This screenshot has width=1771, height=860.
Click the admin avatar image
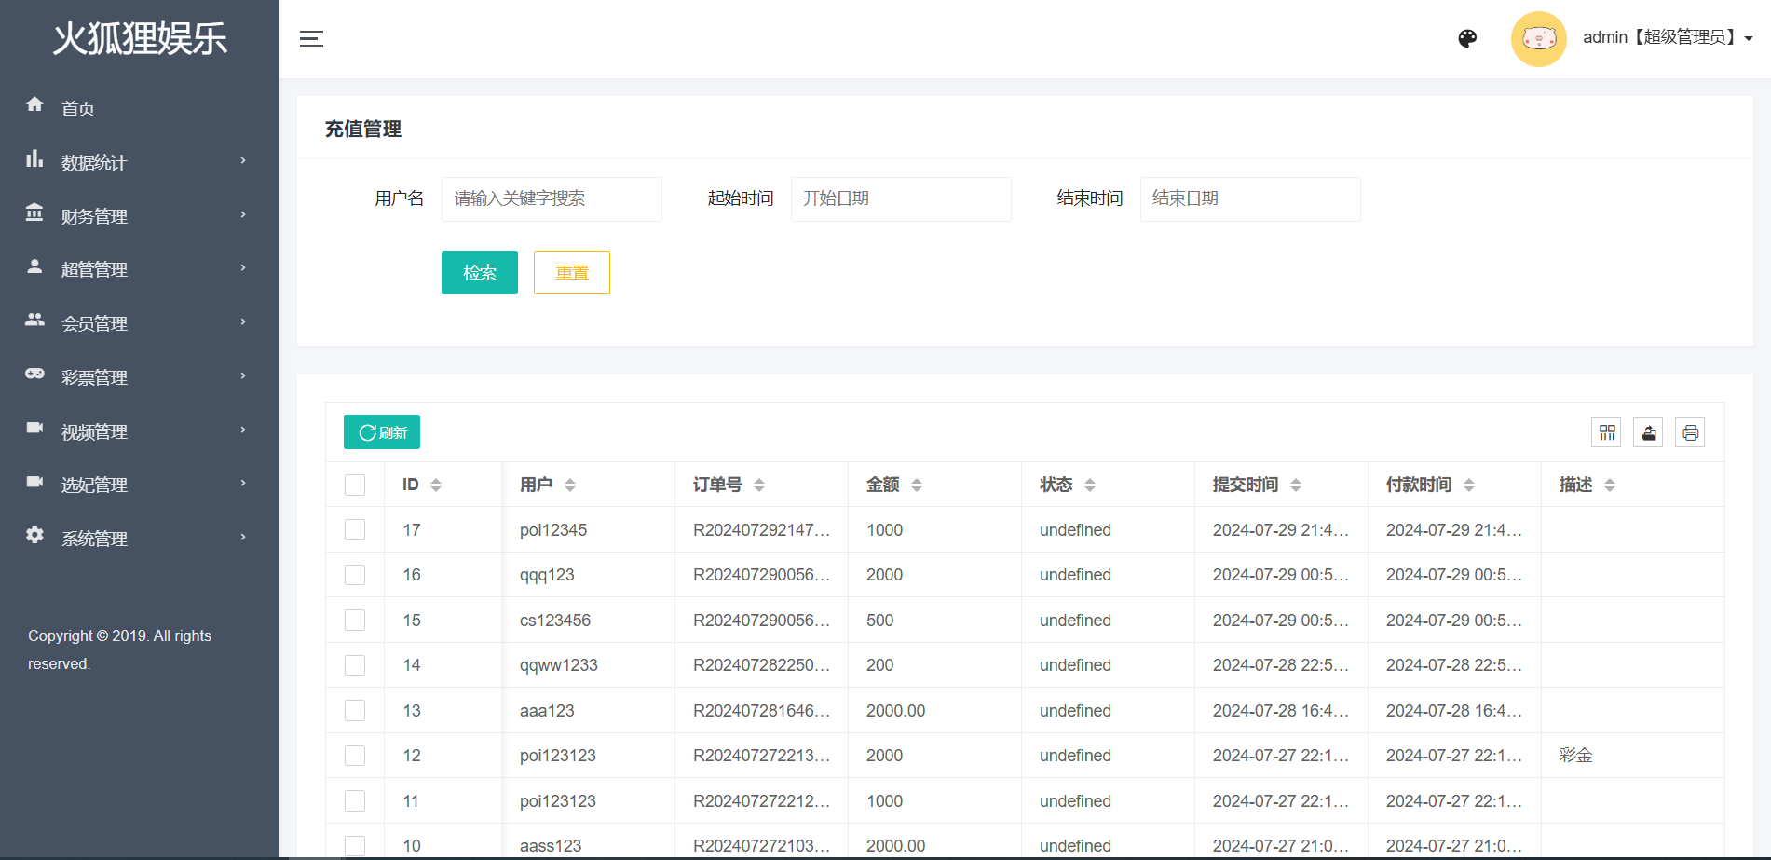1538,38
